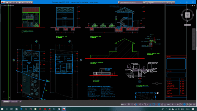
Task: Open the Autodesk Exchange Apps icon
Action: [163, 2]
